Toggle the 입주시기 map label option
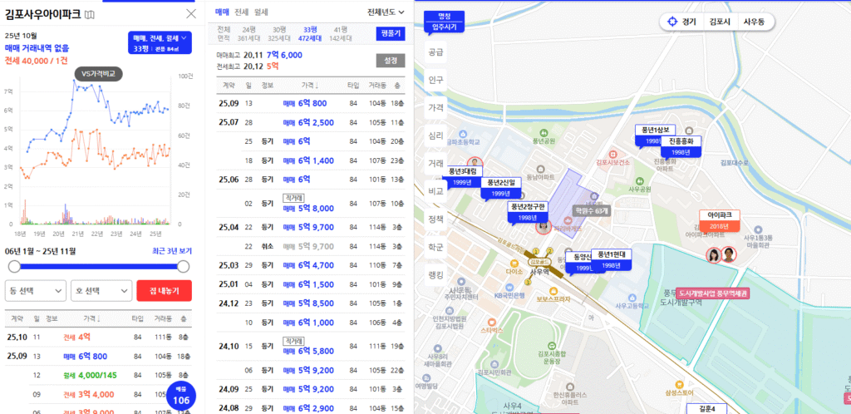Image resolution: width=851 pixels, height=414 pixels. 445,27
